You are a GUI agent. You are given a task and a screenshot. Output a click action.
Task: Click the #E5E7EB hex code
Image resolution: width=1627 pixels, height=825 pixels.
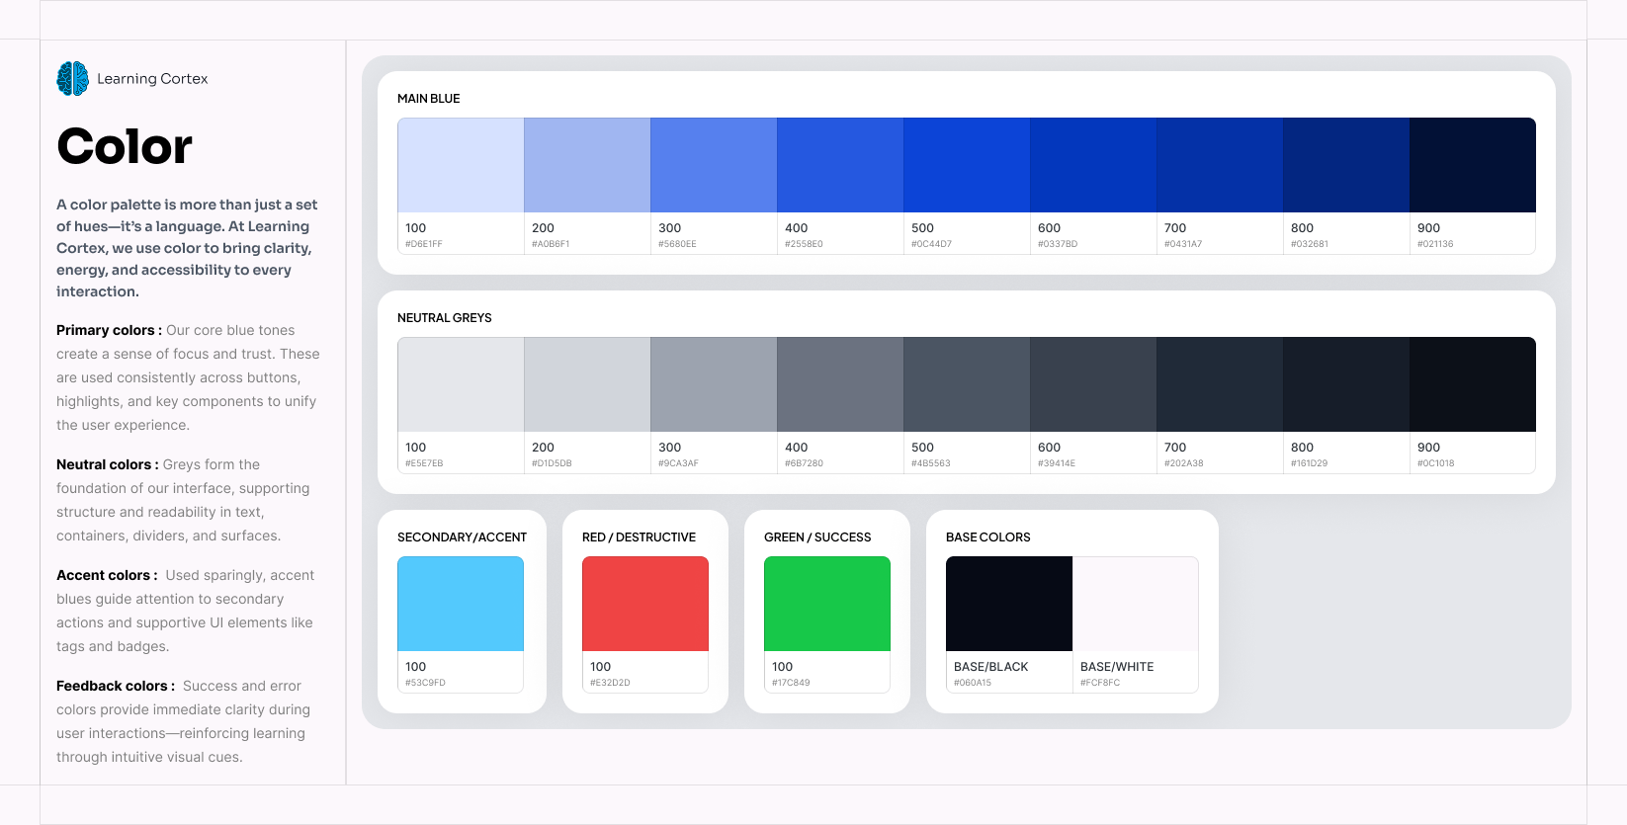424,463
